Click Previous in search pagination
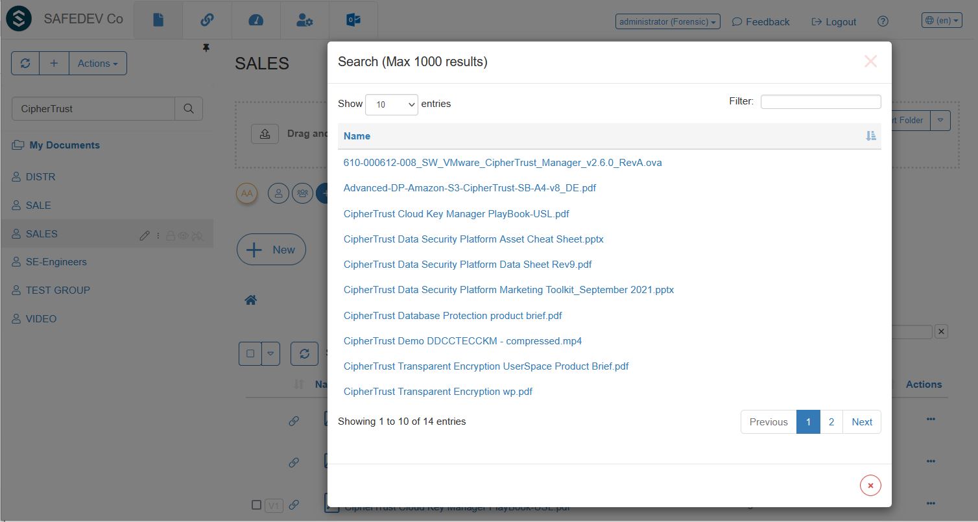 pyautogui.click(x=769, y=421)
